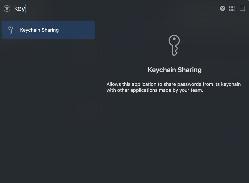Open the filter options icon beside search
The height and width of the screenshot is (183, 249).
point(7,8)
